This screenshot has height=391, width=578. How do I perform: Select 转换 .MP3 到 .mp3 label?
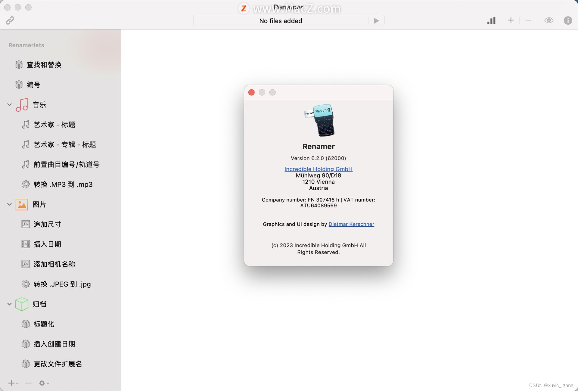coord(63,184)
